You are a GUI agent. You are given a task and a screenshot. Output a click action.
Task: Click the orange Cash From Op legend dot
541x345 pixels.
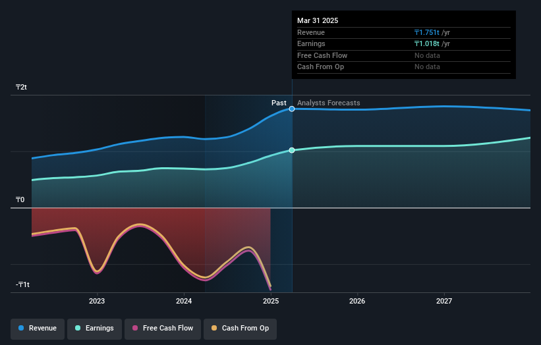point(214,328)
